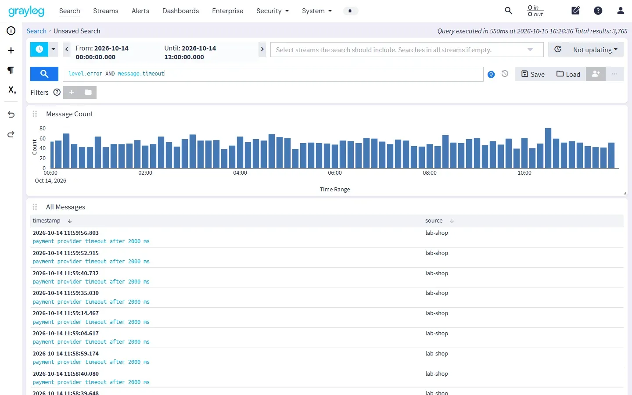The height and width of the screenshot is (395, 632).
Task: Open the System menu
Action: coord(317,11)
